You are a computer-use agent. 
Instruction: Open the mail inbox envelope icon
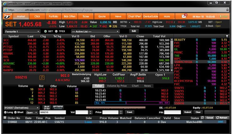(x=184, y=16)
